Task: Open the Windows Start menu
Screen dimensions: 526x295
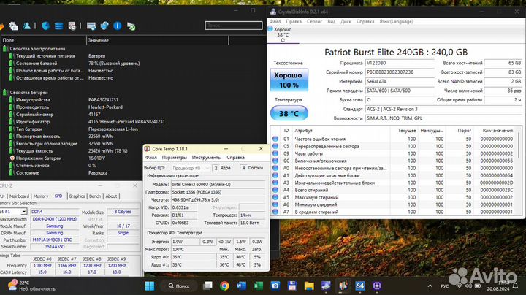Action: tap(150, 286)
